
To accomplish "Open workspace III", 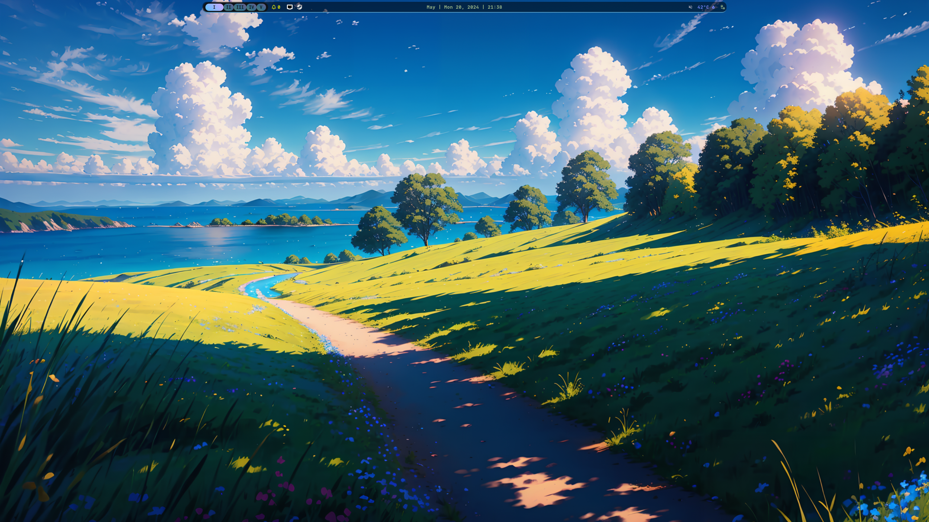I will (240, 7).
